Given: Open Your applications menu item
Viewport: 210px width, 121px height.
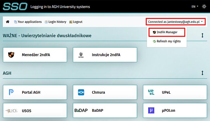Looking at the screenshot, I should tap(28, 22).
